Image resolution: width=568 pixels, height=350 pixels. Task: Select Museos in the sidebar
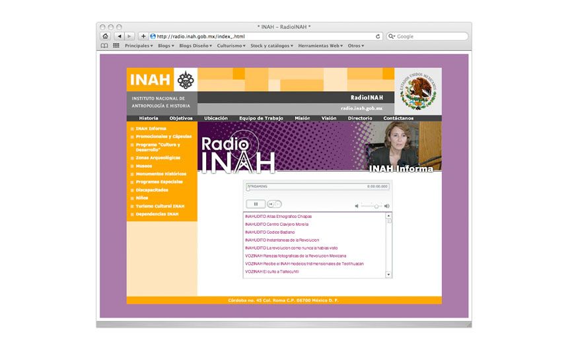click(144, 166)
